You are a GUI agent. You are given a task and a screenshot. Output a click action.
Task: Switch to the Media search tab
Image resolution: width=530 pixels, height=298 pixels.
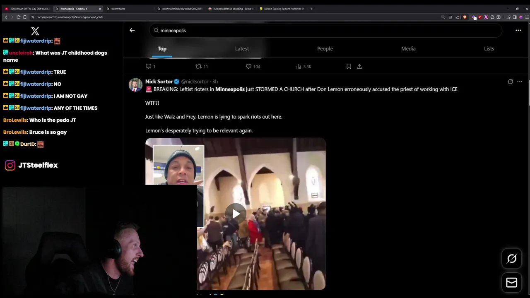(x=408, y=48)
